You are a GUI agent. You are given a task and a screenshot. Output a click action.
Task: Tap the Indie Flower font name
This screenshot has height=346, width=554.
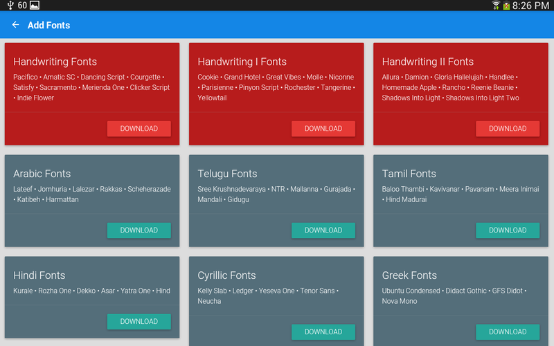click(35, 98)
